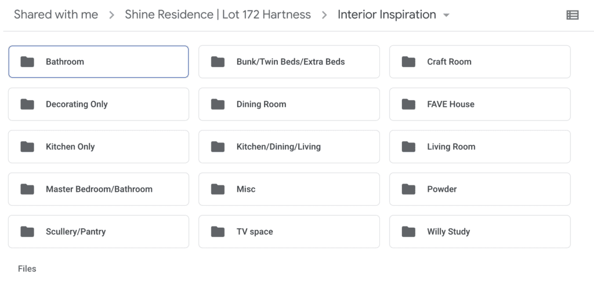The height and width of the screenshot is (281, 594).
Task: Switch to list layout view icon
Action: tap(572, 16)
